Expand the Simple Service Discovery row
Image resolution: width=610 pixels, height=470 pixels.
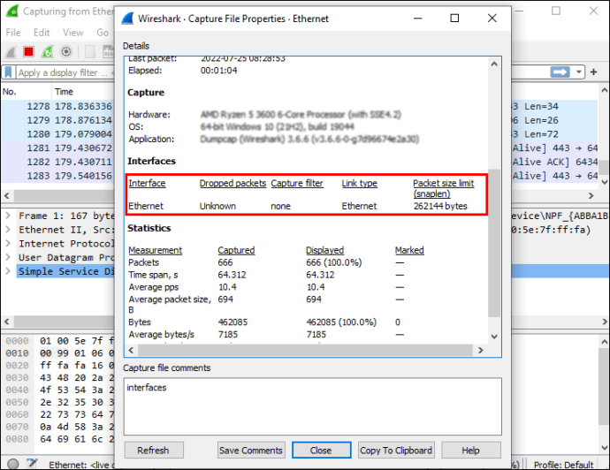point(8,271)
